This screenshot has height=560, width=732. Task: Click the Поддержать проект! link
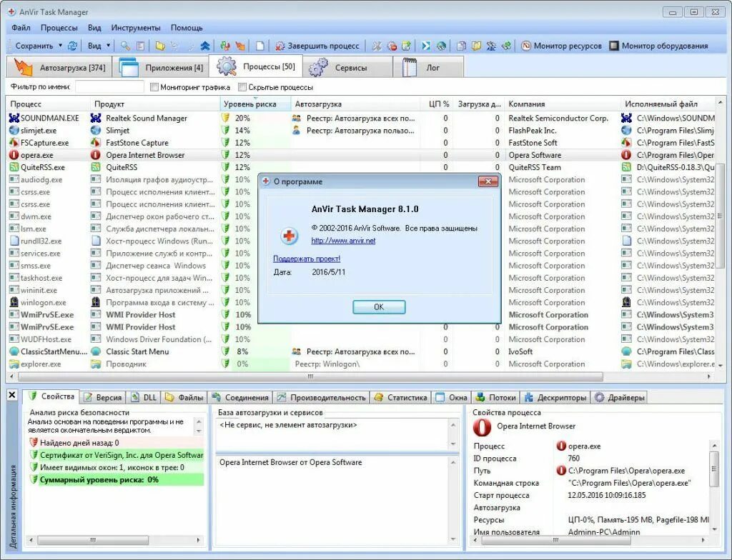(307, 259)
